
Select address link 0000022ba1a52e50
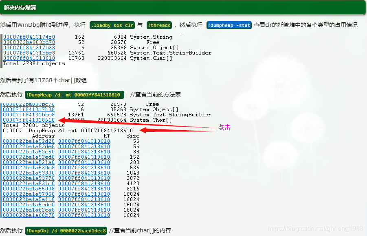(29, 152)
